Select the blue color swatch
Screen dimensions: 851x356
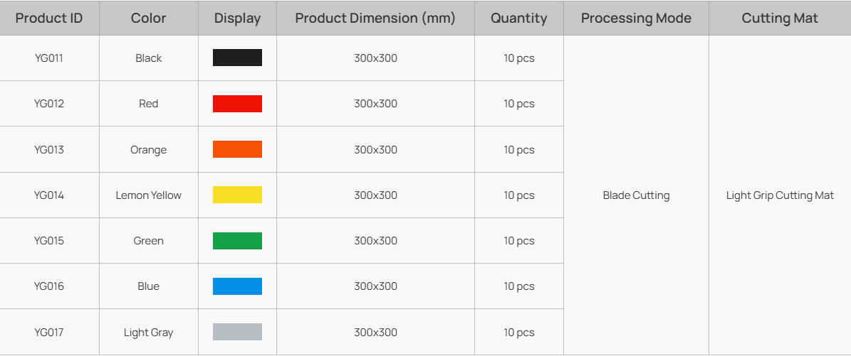(x=237, y=286)
